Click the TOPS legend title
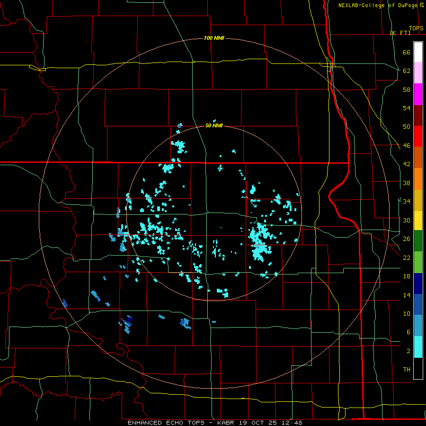The height and width of the screenshot is (426, 426). point(416,28)
